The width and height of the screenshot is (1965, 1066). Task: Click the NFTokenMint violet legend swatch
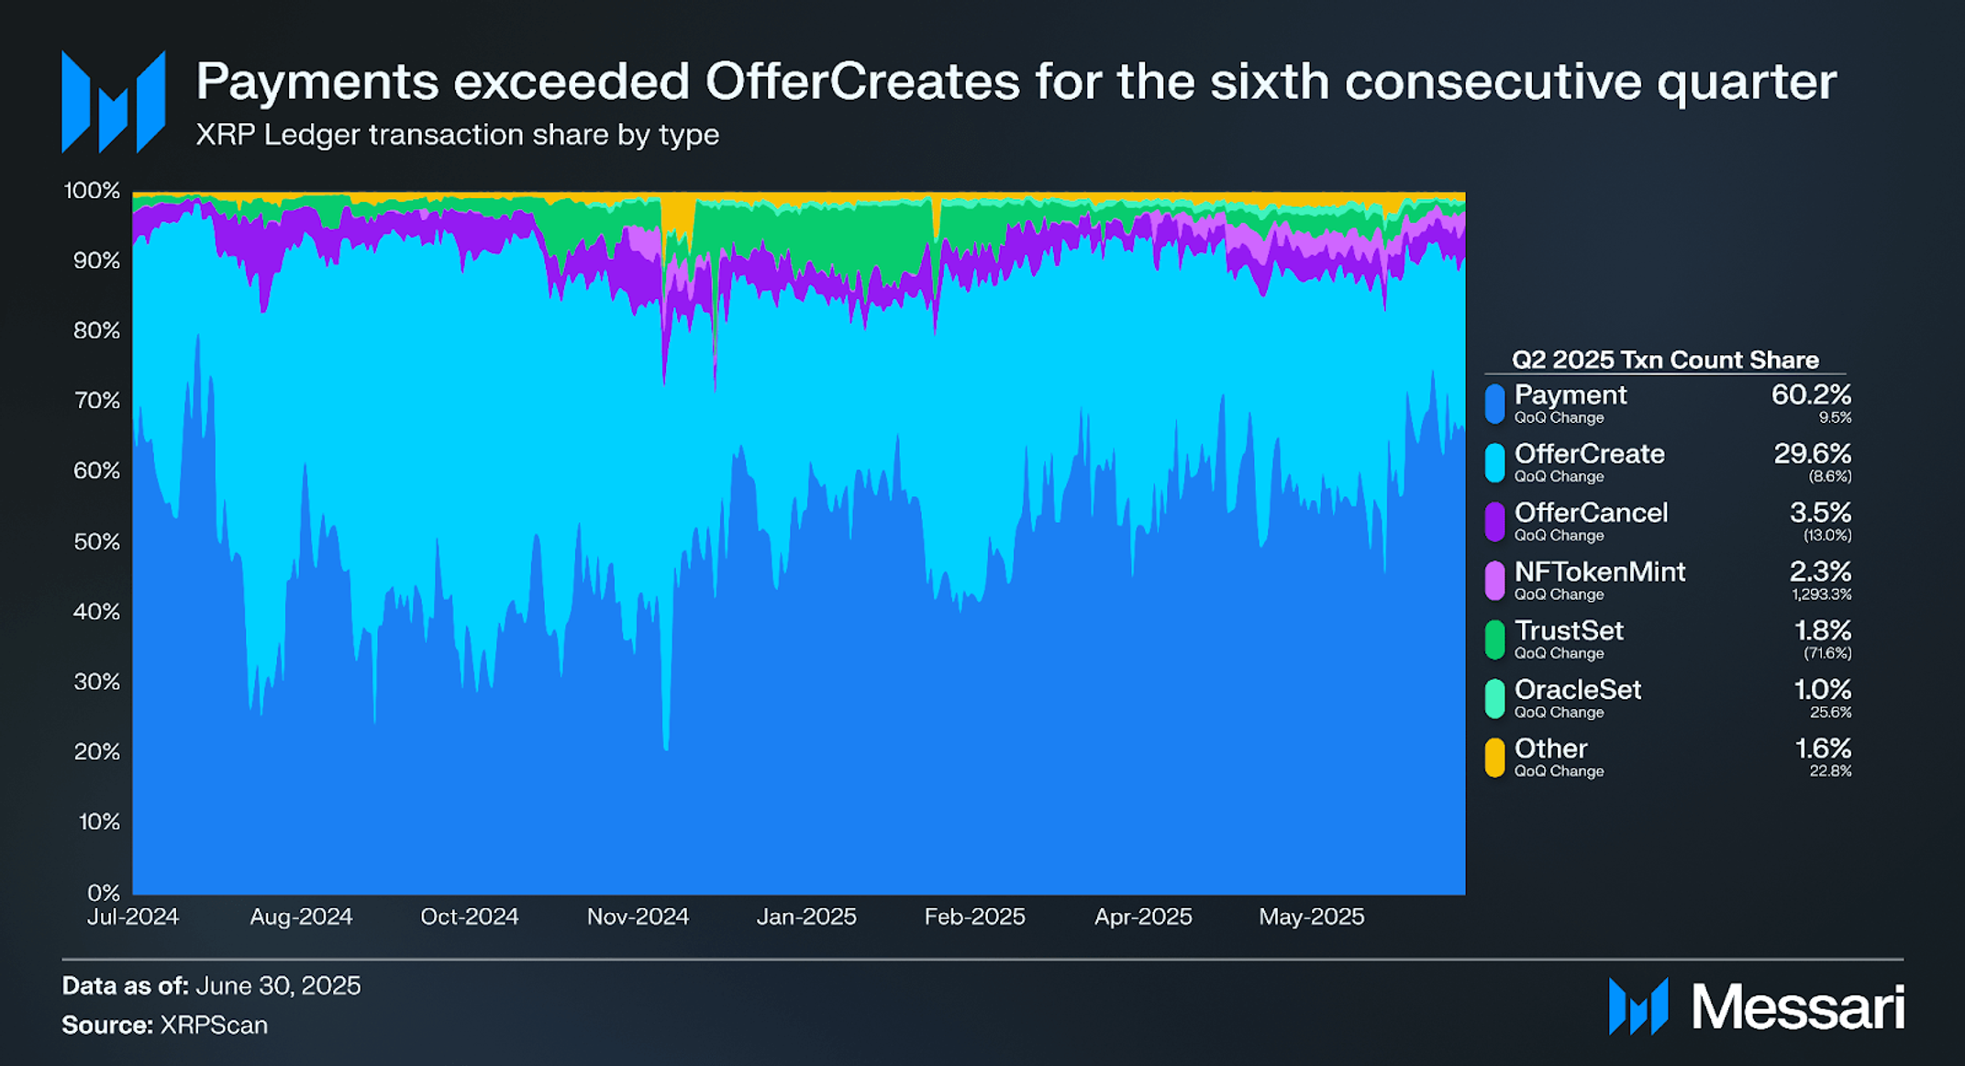(1494, 581)
